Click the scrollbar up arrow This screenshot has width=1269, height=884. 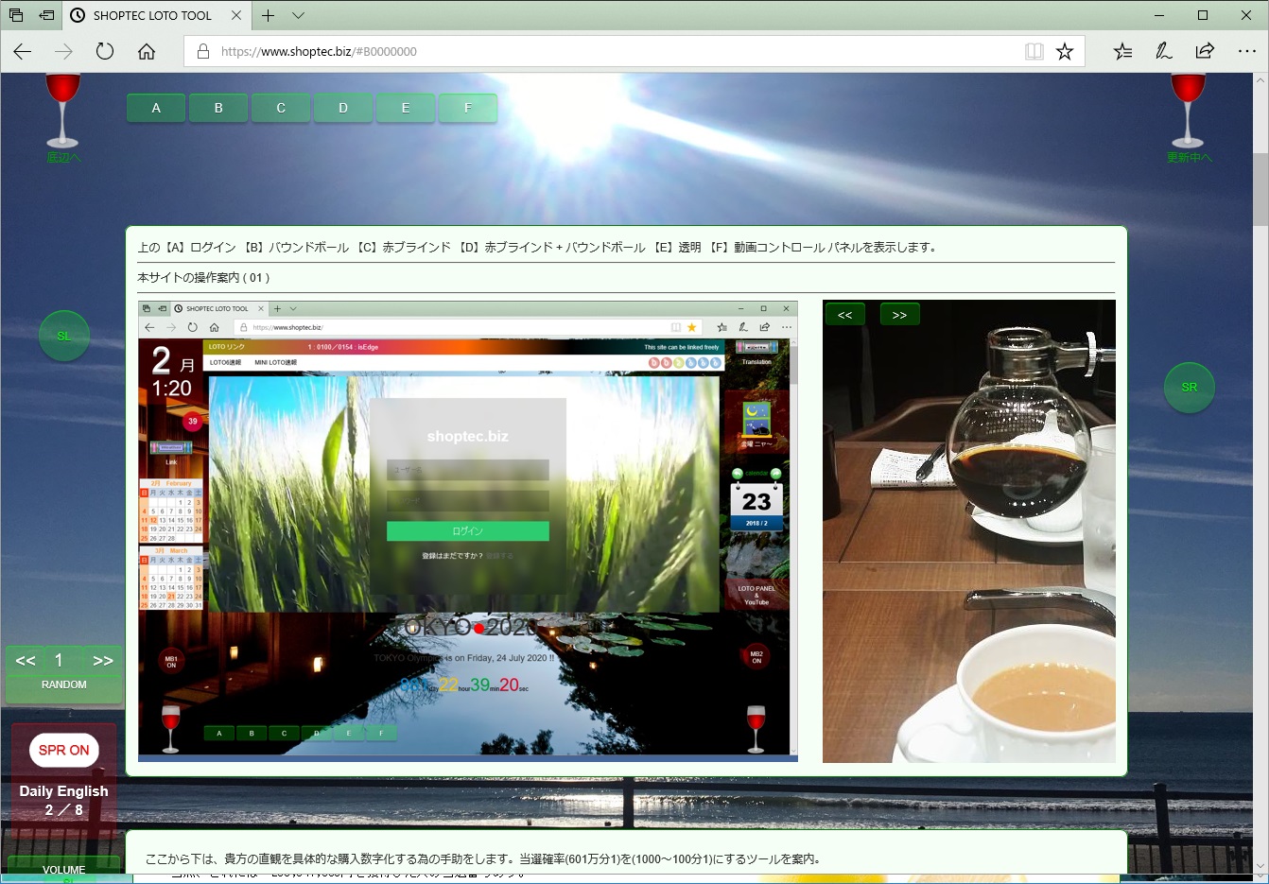point(1260,81)
